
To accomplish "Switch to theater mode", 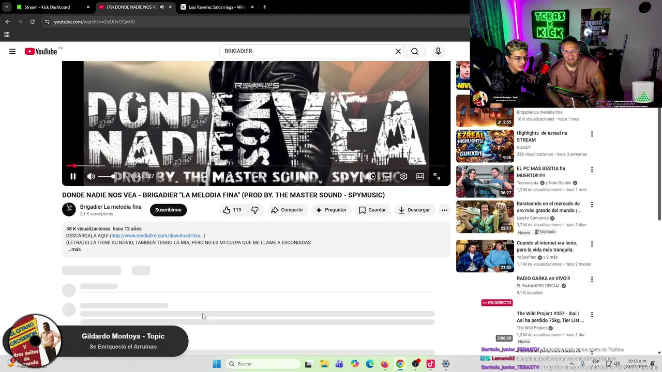I will 420,176.
